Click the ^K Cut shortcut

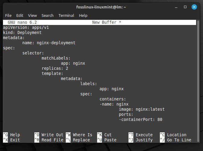[104, 135]
